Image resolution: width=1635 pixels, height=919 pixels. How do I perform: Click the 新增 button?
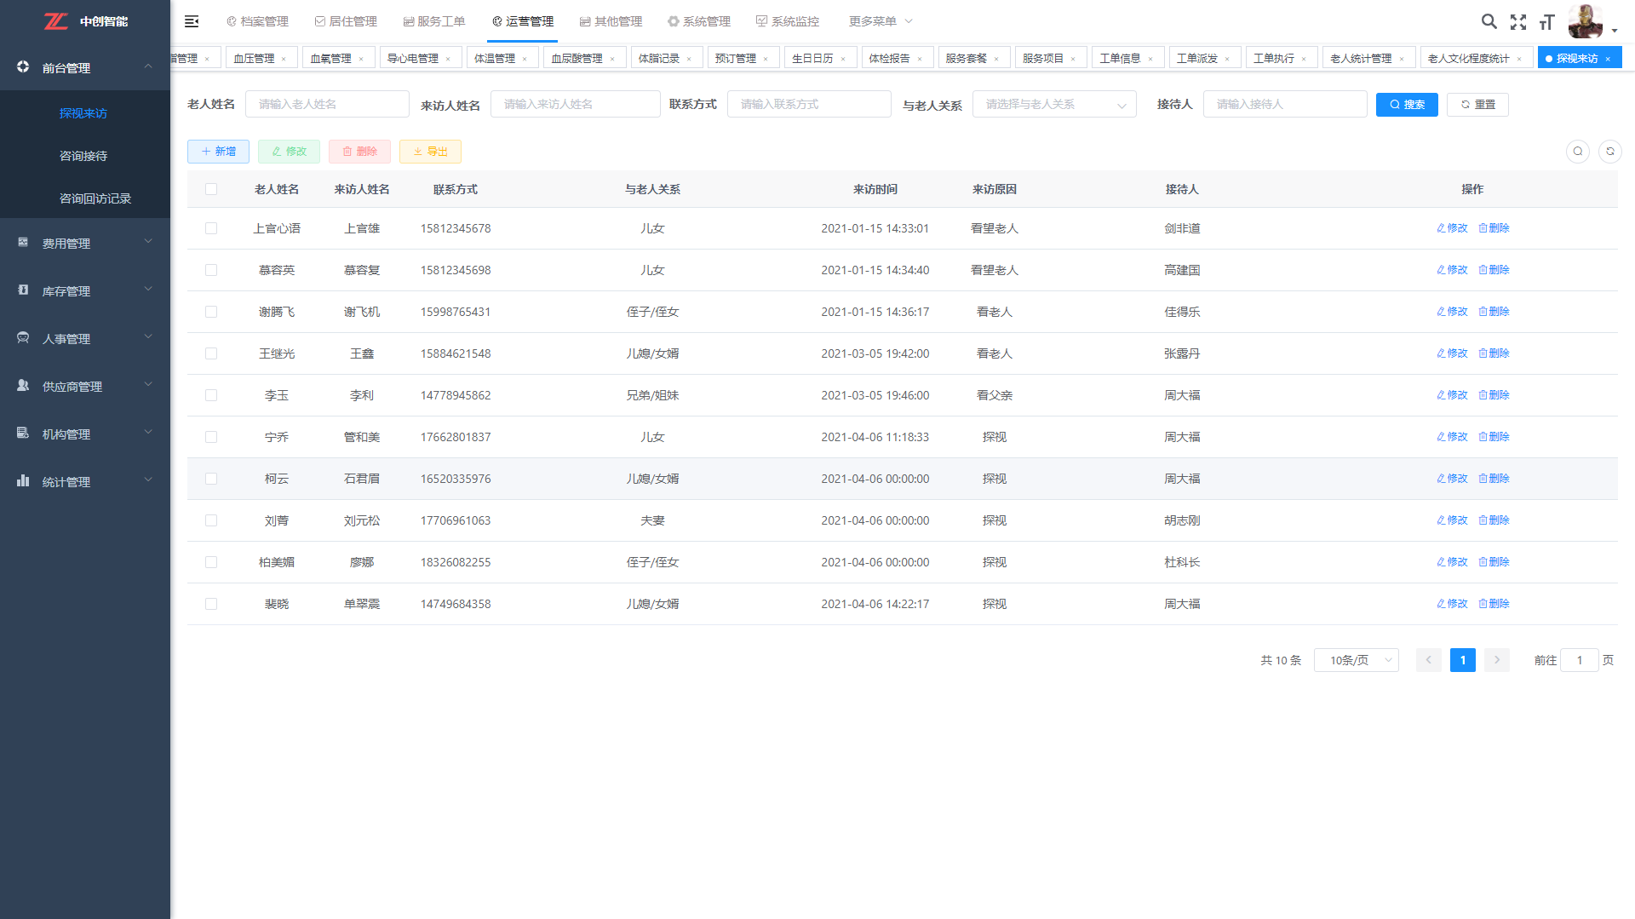[x=218, y=152]
